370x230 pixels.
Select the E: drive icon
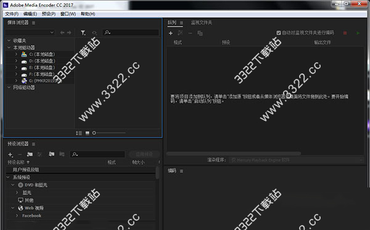point(24,68)
